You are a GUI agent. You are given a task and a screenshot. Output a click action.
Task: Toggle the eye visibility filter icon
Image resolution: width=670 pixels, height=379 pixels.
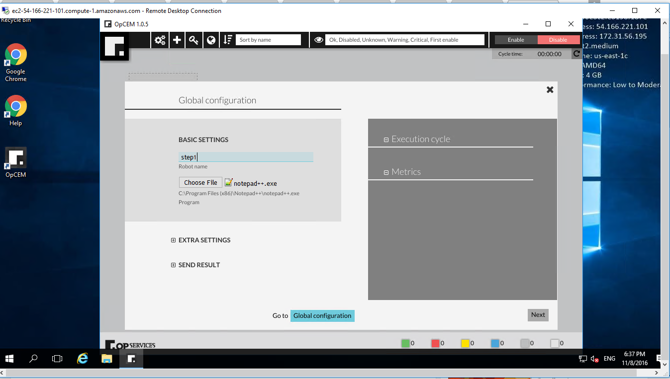[x=319, y=40]
